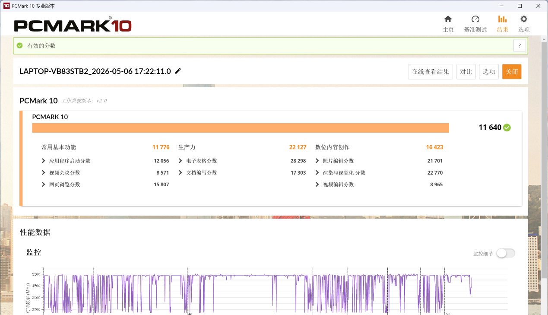The width and height of the screenshot is (548, 315).
Task: Minimize the PCMark 10 window
Action: tap(501, 6)
